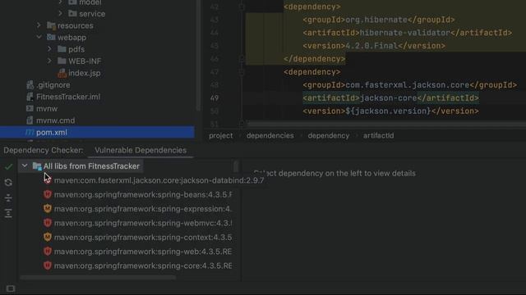Image resolution: width=526 pixels, height=295 pixels.
Task: Expand the pdfs folder
Action: point(49,49)
